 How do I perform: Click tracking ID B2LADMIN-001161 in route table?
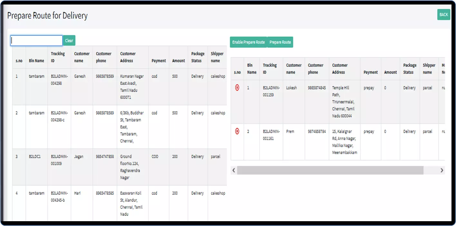(271, 135)
